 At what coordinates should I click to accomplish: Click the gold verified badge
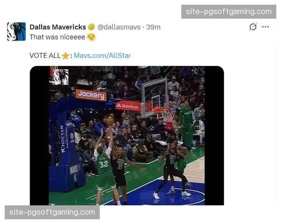point(91,27)
